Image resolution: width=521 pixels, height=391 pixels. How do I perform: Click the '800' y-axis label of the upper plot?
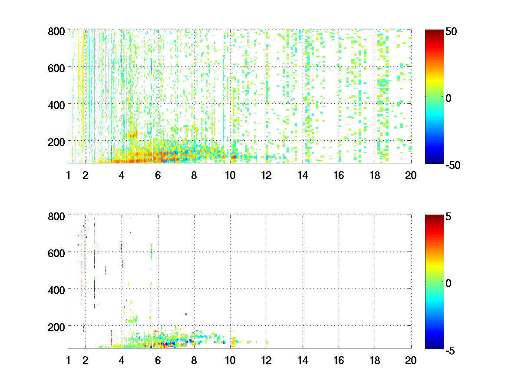(x=56, y=31)
